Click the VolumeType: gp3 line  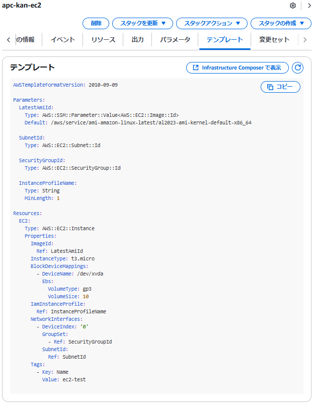coord(69,289)
